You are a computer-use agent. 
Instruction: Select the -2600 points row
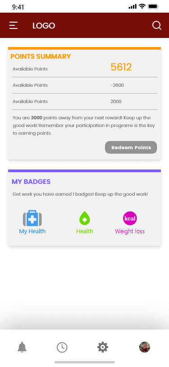point(85,85)
